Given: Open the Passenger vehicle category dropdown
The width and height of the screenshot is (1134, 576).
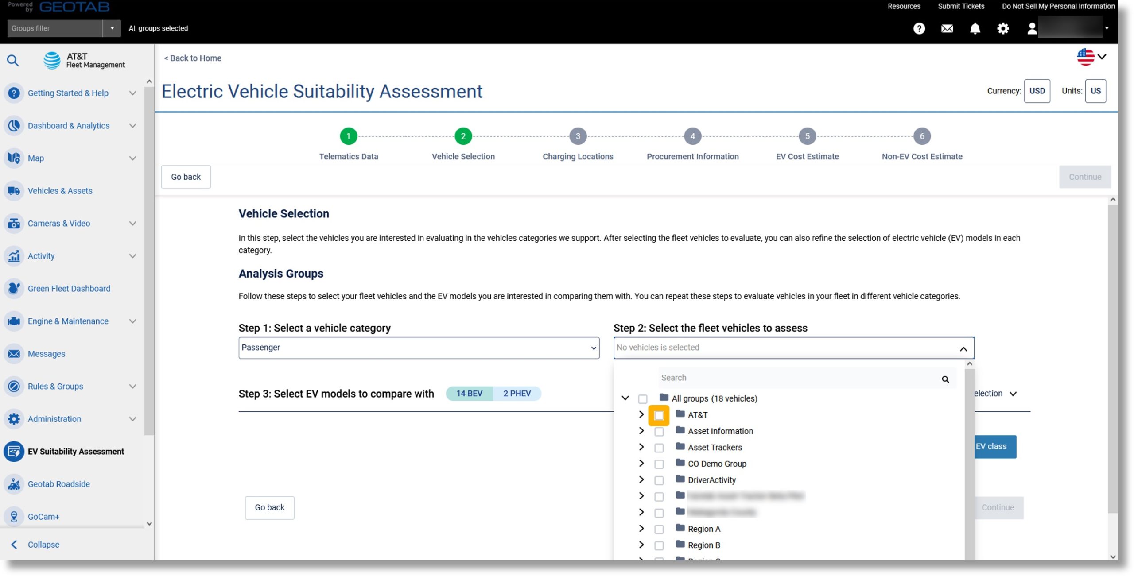Looking at the screenshot, I should [x=418, y=348].
